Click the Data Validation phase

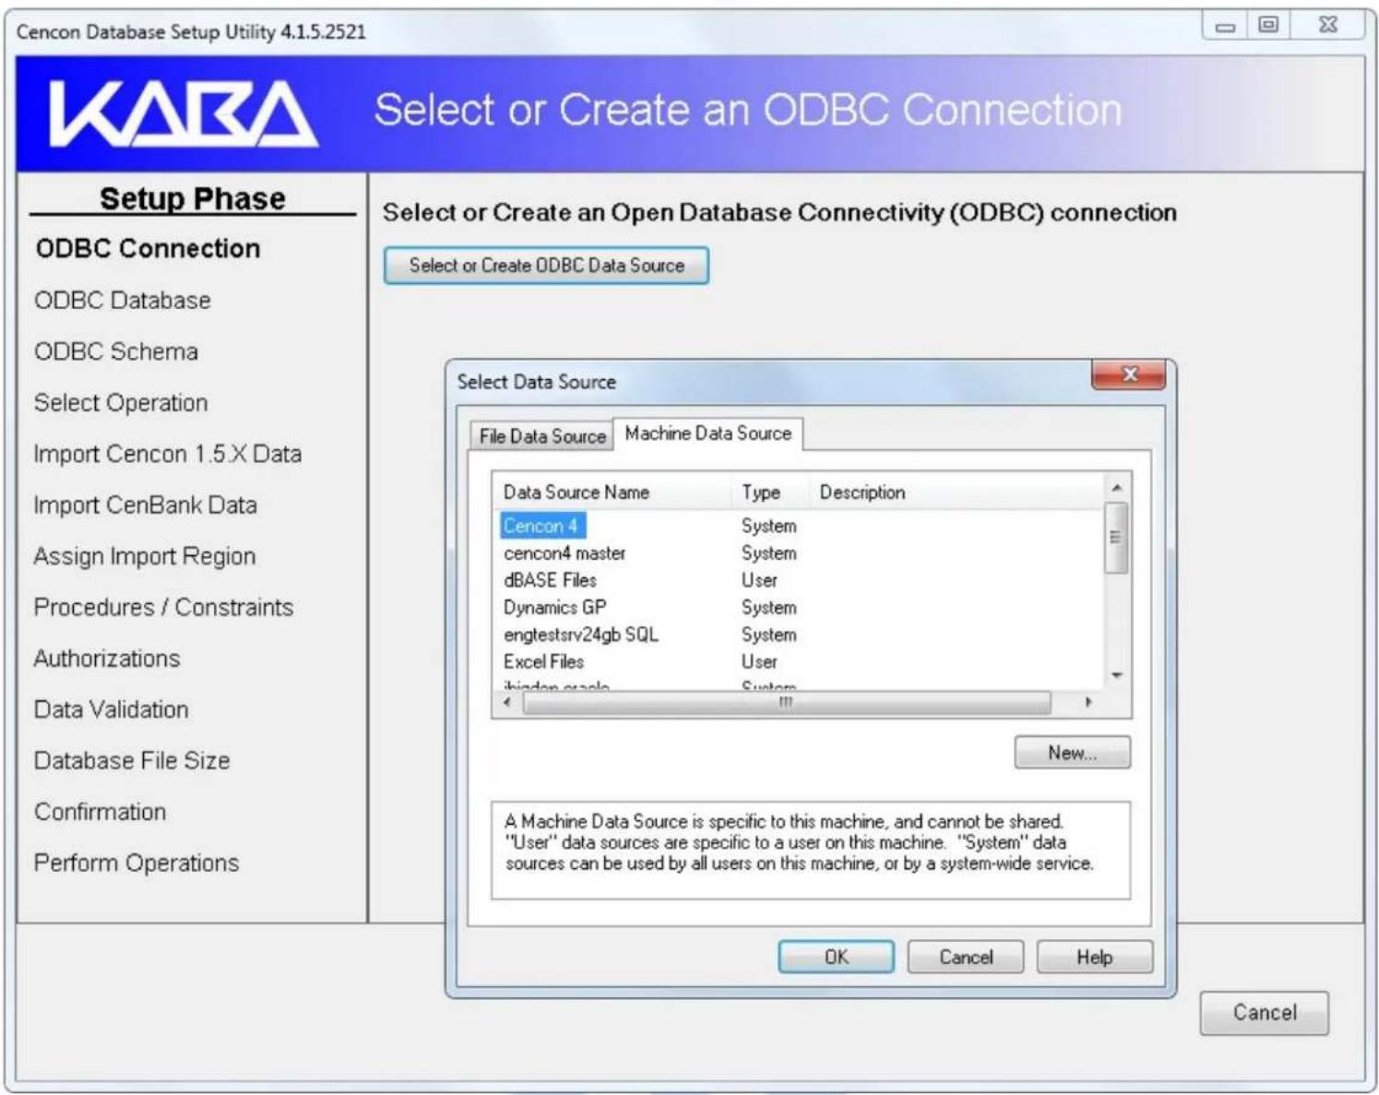[112, 709]
